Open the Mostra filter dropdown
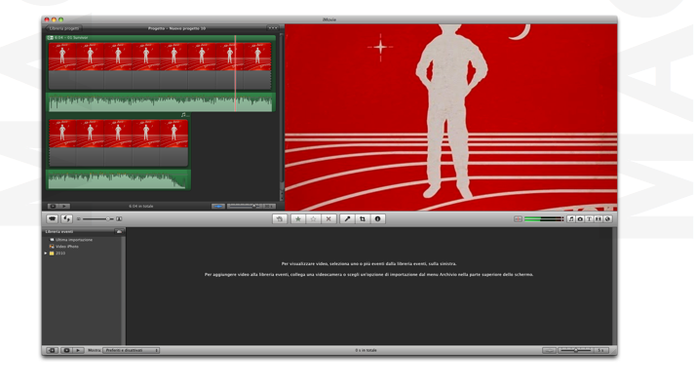 (131, 350)
